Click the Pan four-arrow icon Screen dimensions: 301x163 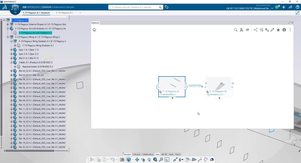click(137, 160)
